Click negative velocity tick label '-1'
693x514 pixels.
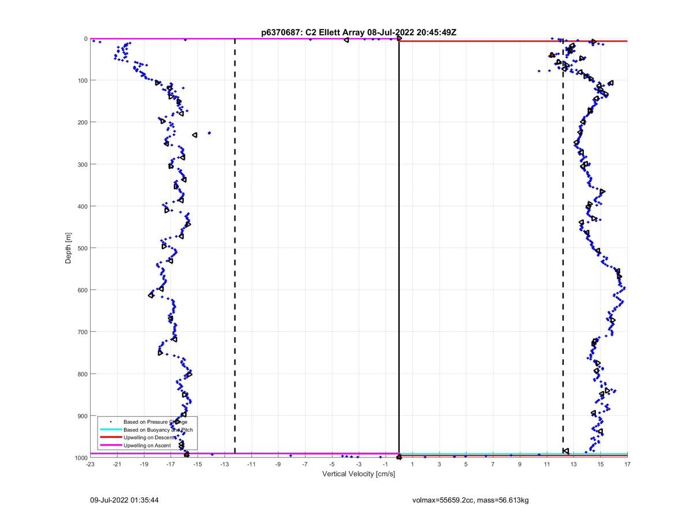pyautogui.click(x=385, y=464)
